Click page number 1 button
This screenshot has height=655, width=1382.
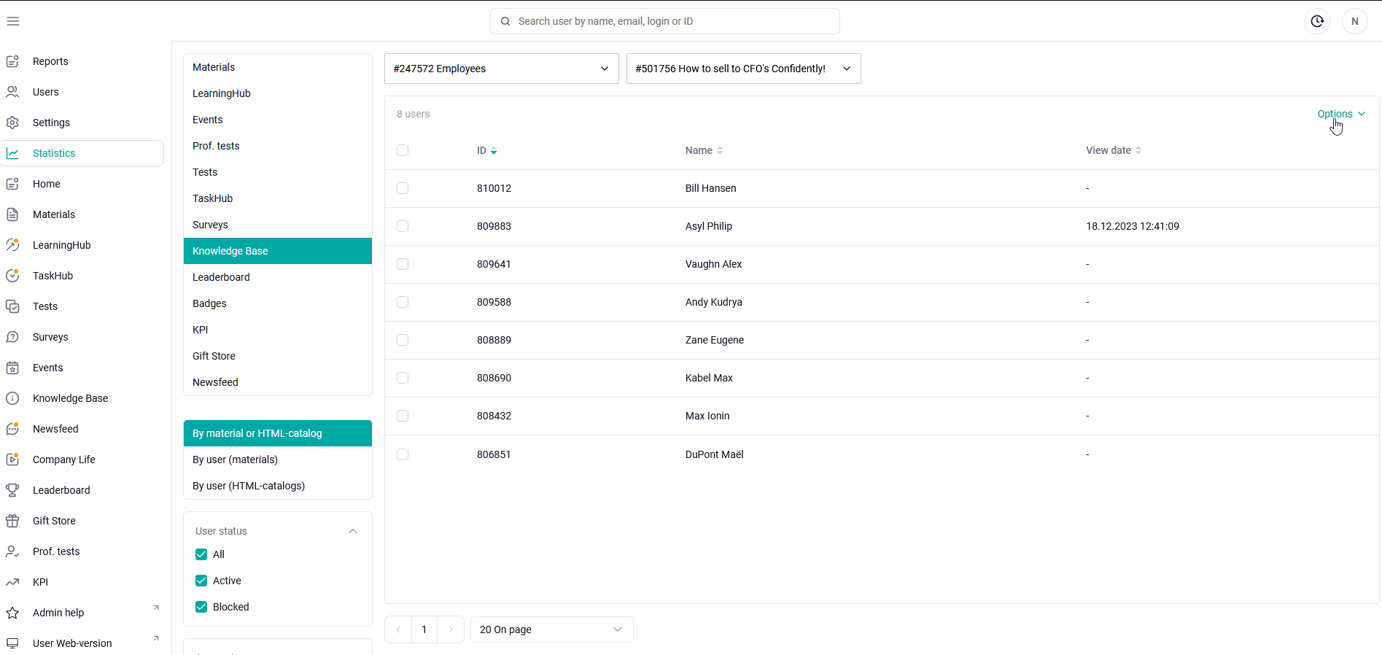[x=424, y=629]
